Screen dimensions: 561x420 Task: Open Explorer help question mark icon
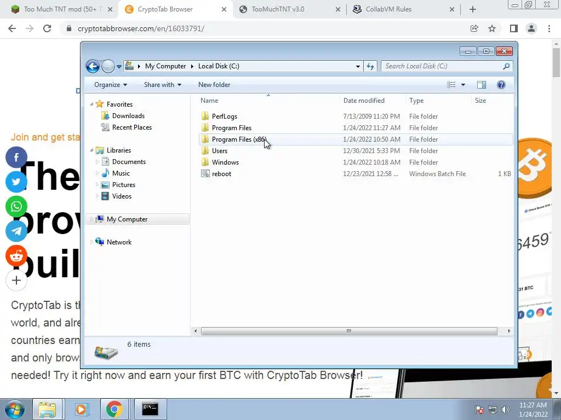501,85
